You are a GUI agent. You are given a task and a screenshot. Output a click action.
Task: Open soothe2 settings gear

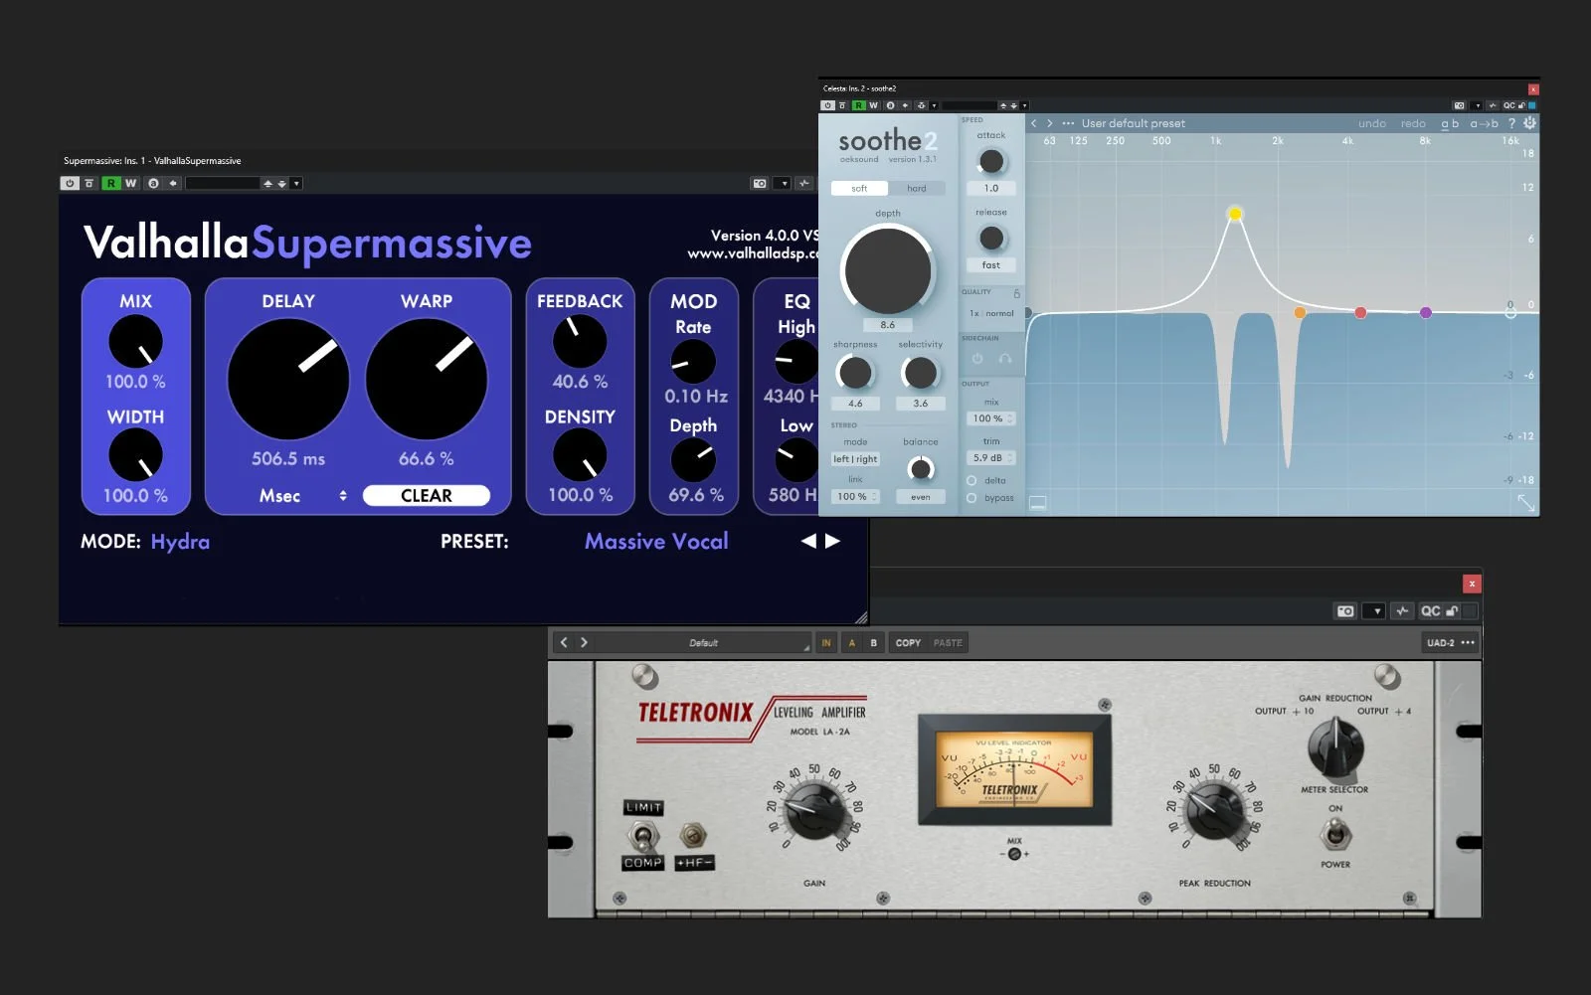point(1529,123)
